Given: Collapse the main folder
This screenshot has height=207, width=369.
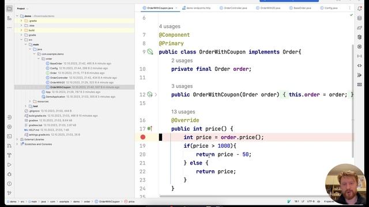Looking at the screenshot, I should click(25, 44).
